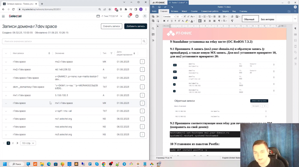This screenshot has width=299, height=167.
Task: Click the Cut scissors icon in R7-Office
Action: tap(158, 17)
